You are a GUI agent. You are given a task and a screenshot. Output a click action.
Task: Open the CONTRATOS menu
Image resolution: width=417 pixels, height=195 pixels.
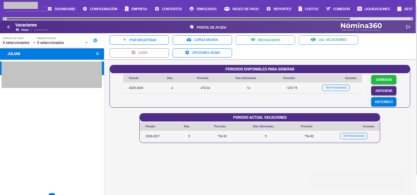(x=168, y=9)
